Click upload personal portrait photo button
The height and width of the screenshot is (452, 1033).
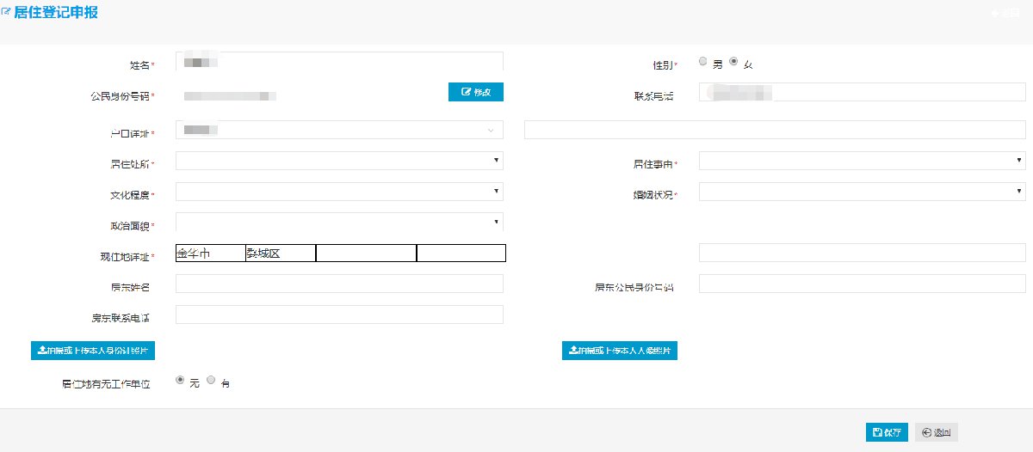point(619,351)
